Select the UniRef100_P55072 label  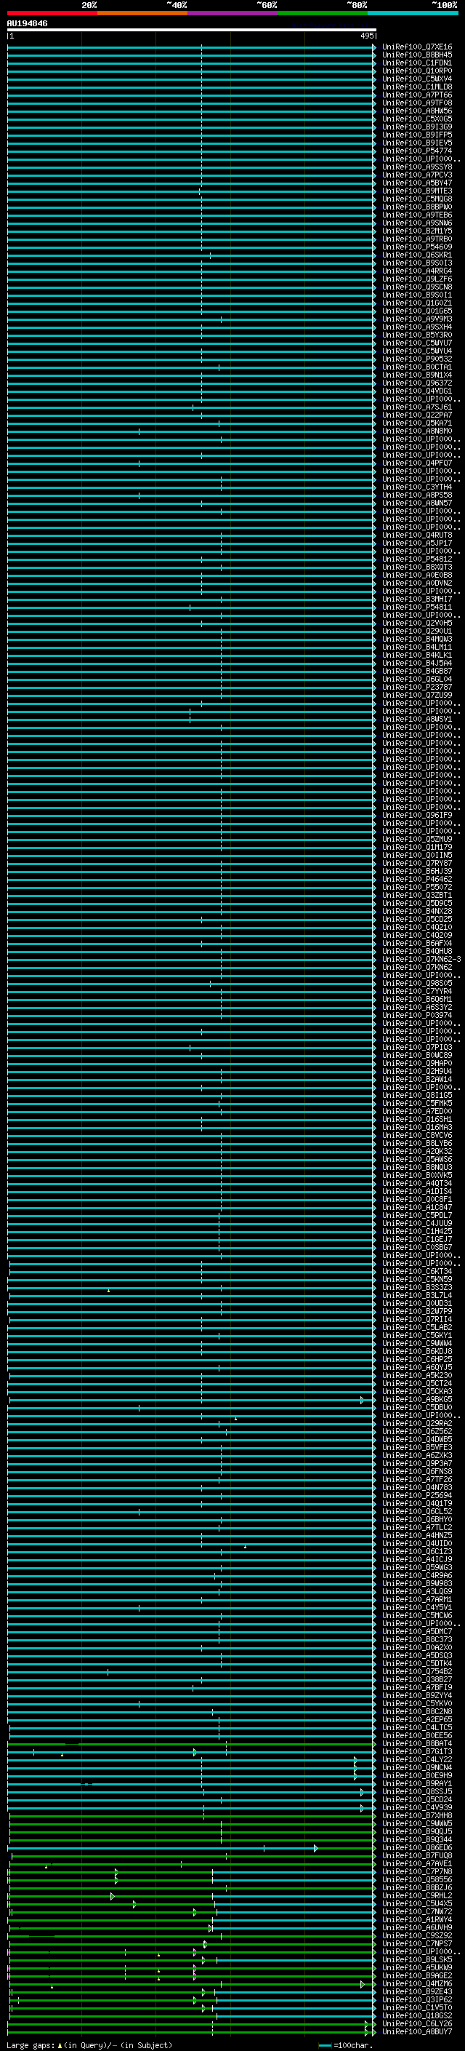(x=417, y=887)
